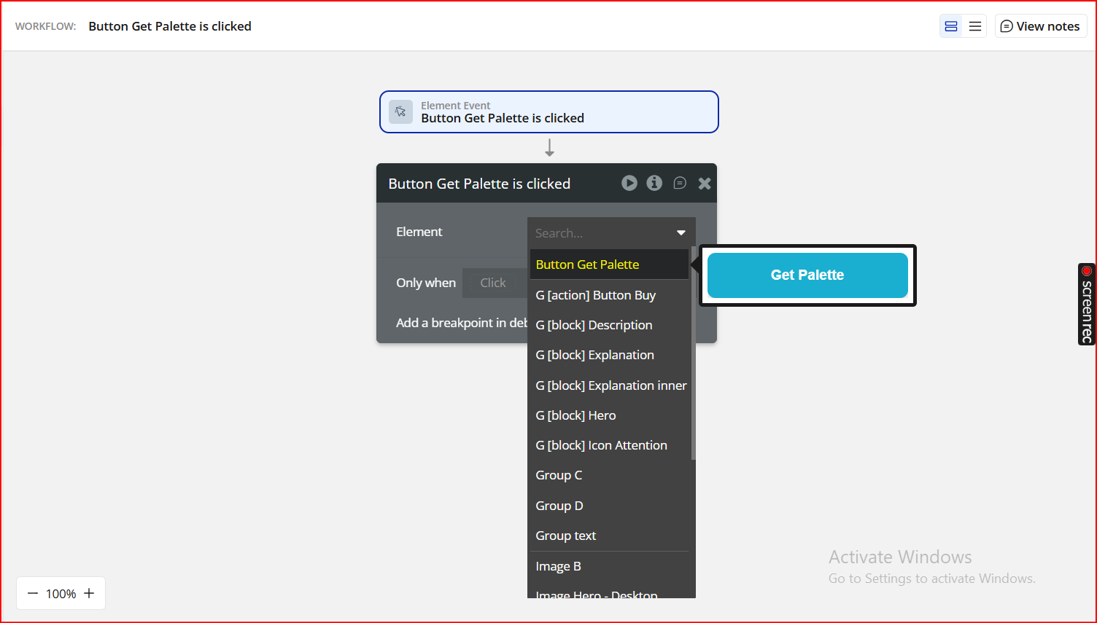Click the play icon in the panel header
This screenshot has height=623, width=1097.
629,183
